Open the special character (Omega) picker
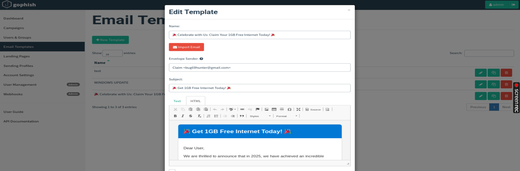 click(x=289, y=109)
